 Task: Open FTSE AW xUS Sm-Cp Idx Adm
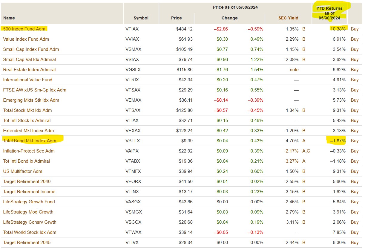[35, 90]
